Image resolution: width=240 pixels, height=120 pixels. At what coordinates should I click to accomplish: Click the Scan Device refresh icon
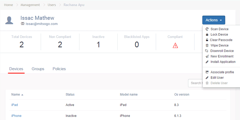point(207,29)
